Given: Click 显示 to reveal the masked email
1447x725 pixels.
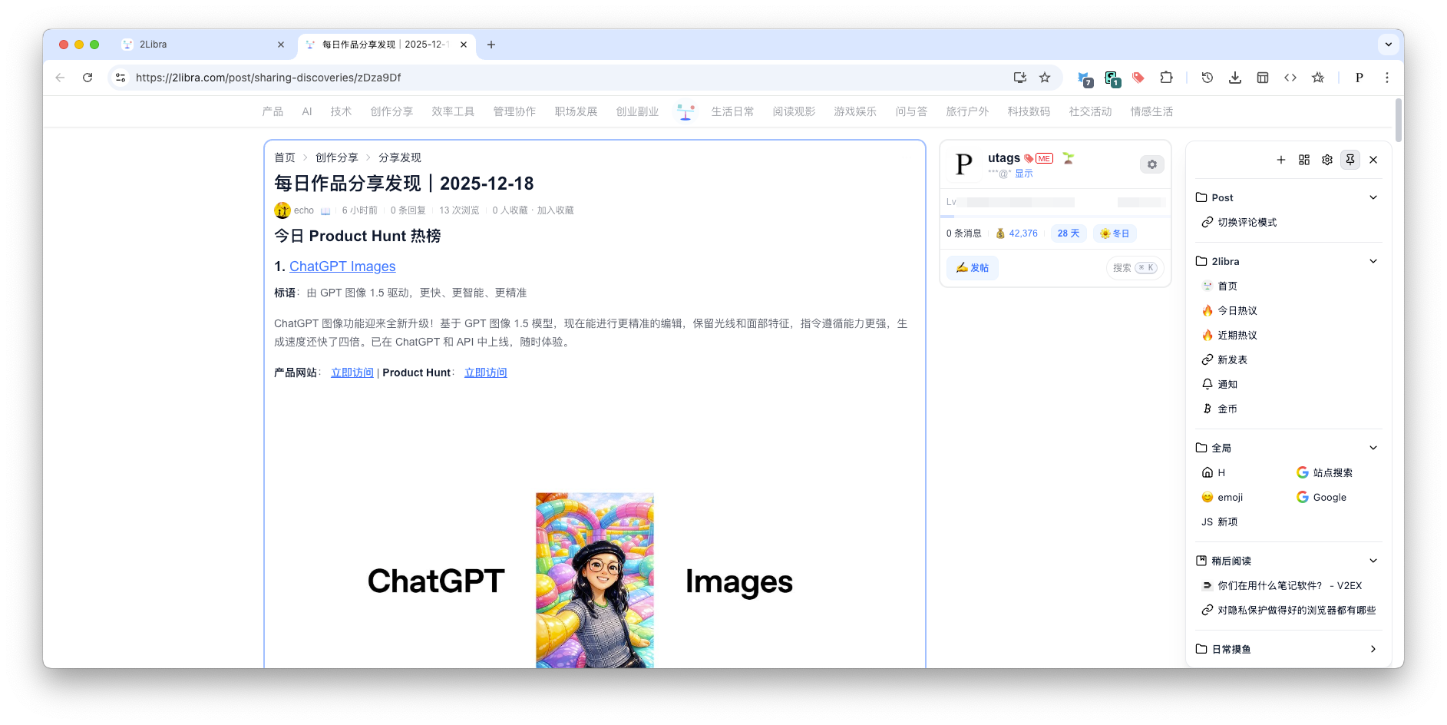Looking at the screenshot, I should pyautogui.click(x=1024, y=174).
